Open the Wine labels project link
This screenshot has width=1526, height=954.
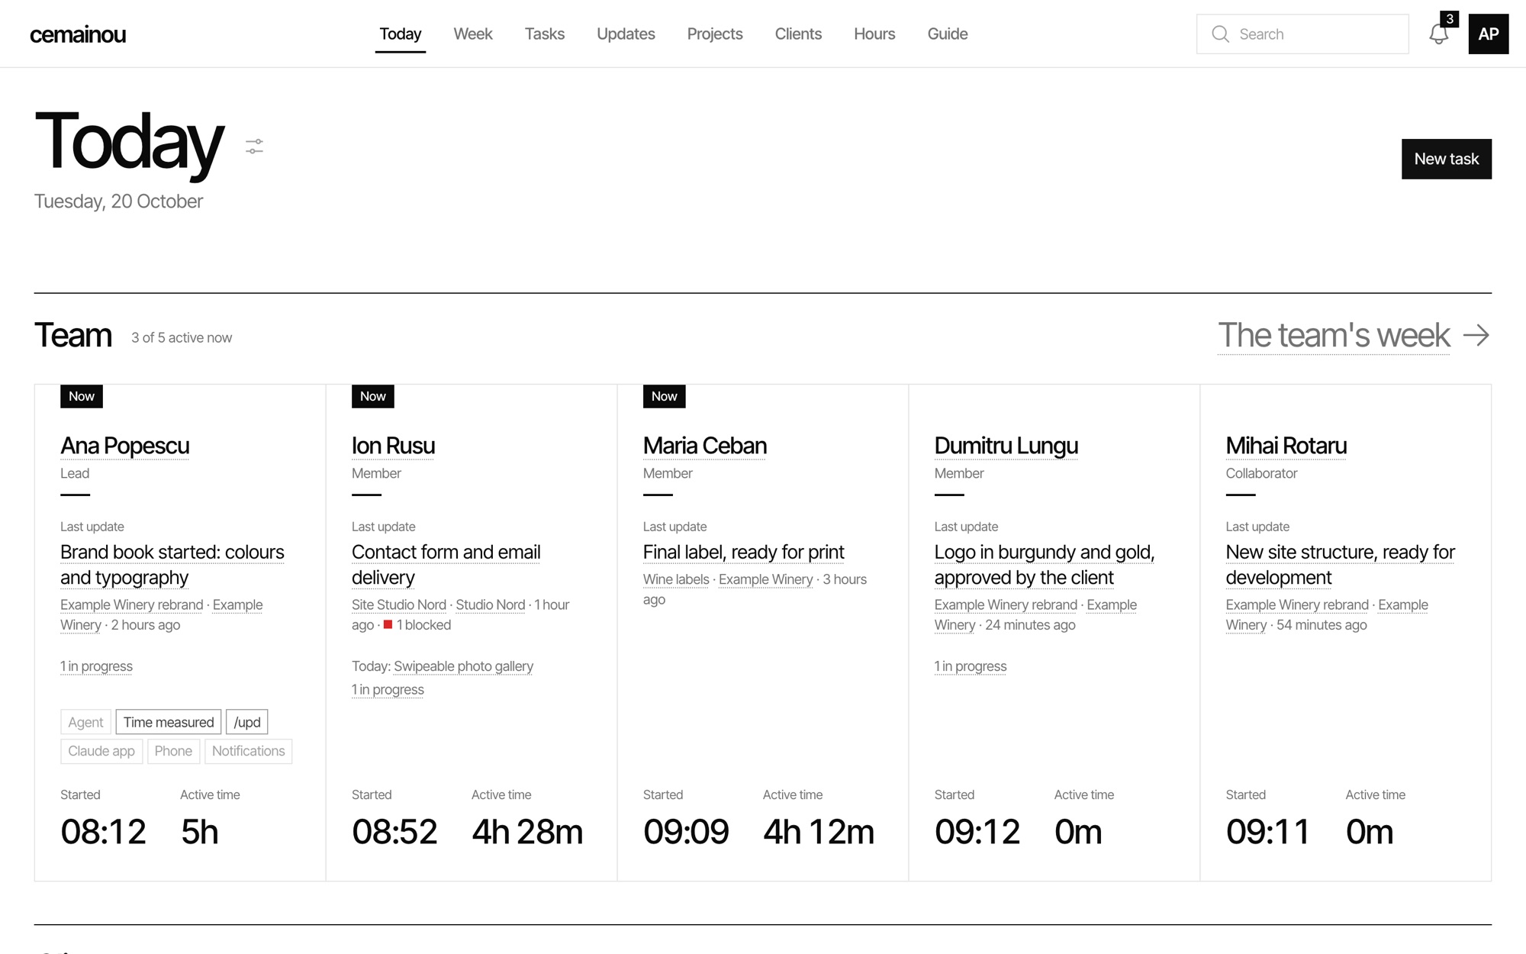(x=676, y=579)
